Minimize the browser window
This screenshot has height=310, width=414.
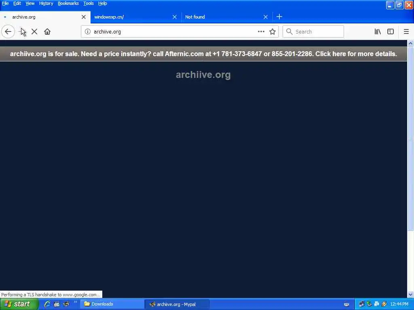click(390, 5)
